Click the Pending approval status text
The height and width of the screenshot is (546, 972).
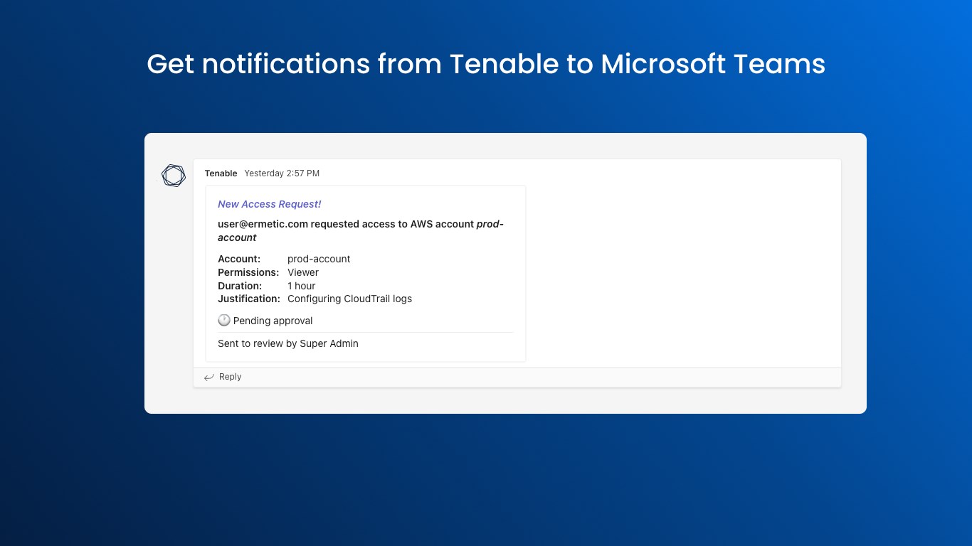pos(273,321)
